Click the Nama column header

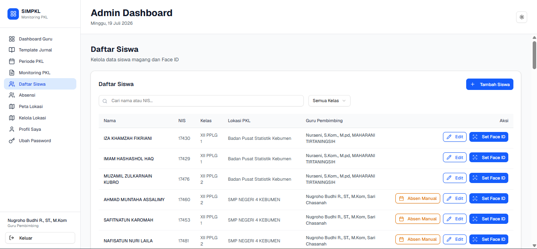click(110, 121)
